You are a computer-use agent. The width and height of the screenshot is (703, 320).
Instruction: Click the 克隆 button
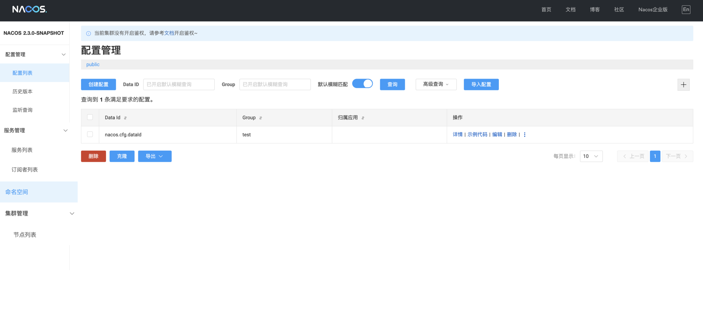click(x=122, y=156)
